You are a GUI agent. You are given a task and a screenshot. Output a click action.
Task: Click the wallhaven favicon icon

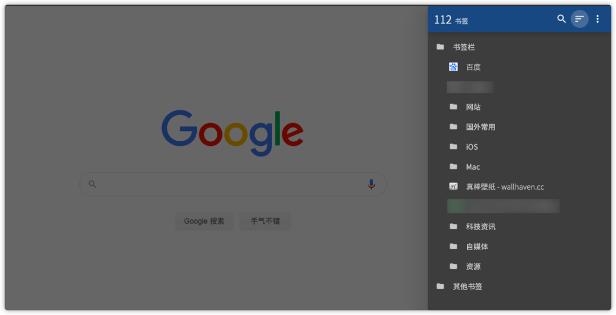[453, 186]
